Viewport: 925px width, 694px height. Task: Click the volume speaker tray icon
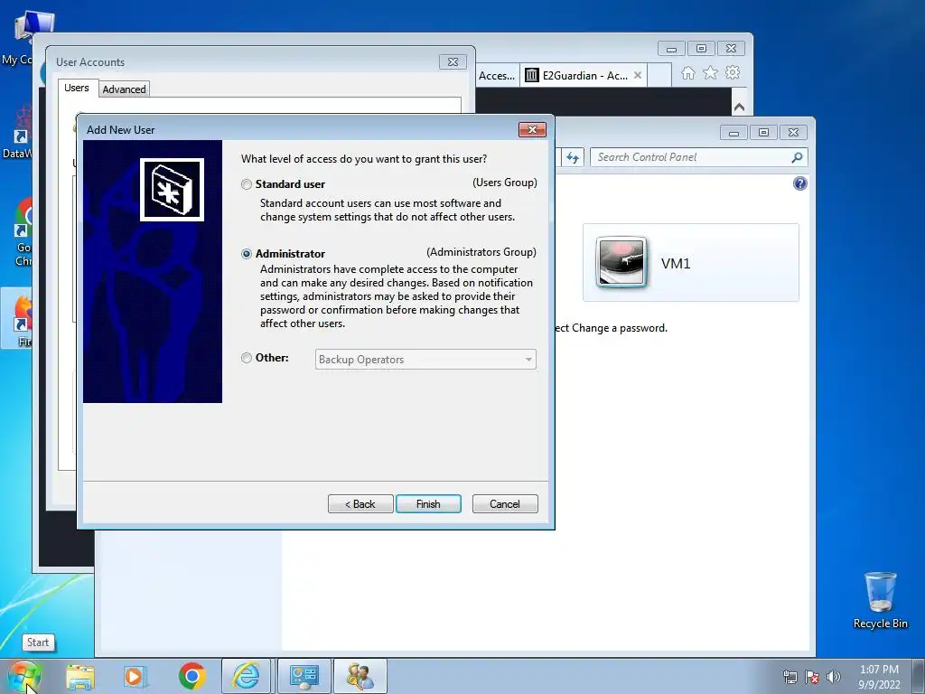pyautogui.click(x=834, y=677)
